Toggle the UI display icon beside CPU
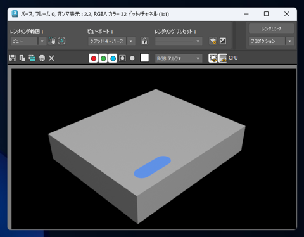This screenshot has width=304, height=237. 223,58
